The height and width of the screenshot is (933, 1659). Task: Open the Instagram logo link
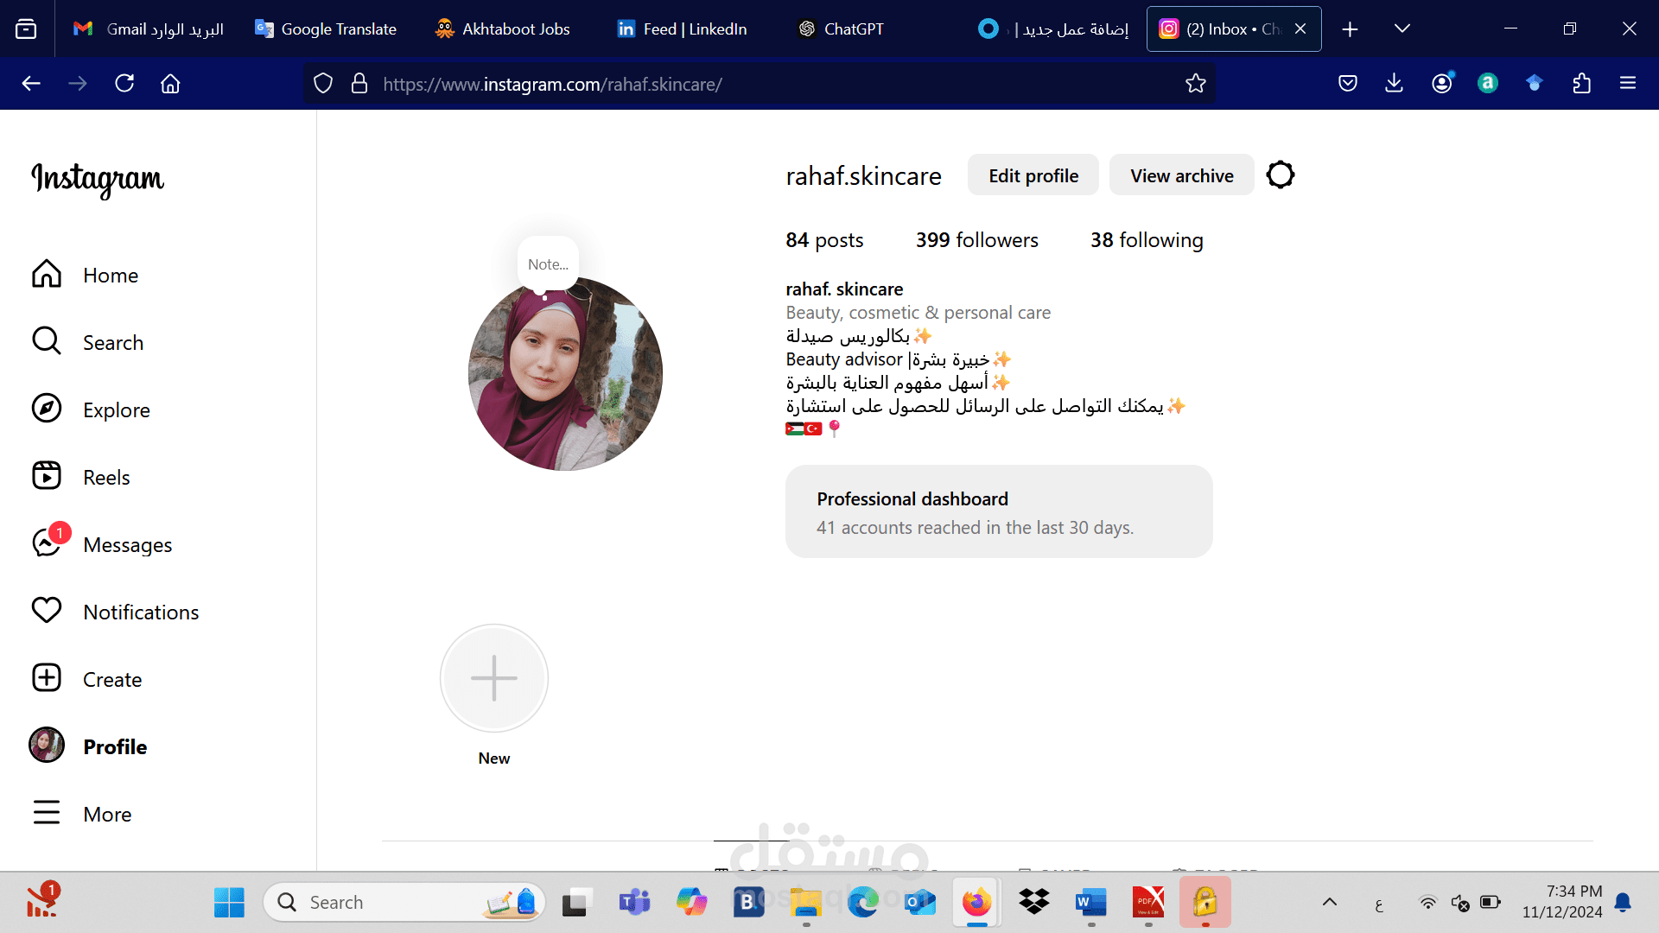coord(97,180)
